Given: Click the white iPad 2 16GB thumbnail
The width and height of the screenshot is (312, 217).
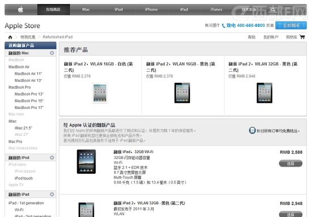Looking at the screenshot, I should [x=100, y=93].
